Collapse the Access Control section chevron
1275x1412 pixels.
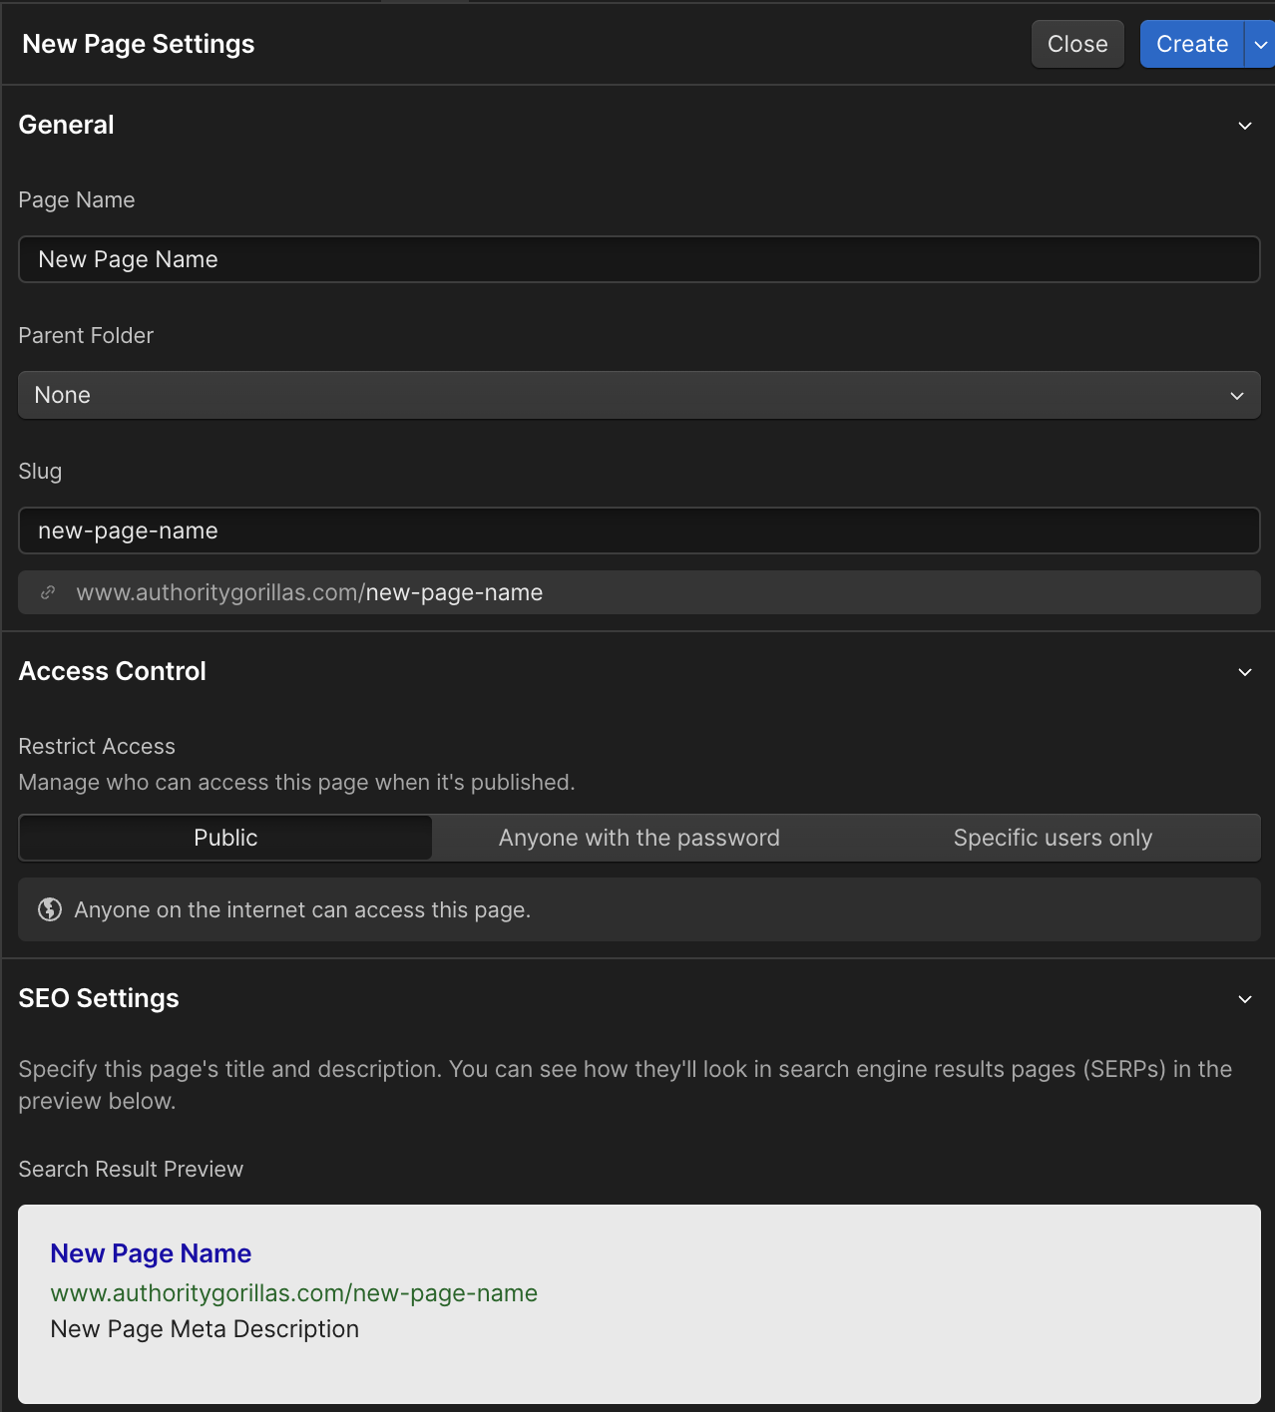(x=1245, y=672)
